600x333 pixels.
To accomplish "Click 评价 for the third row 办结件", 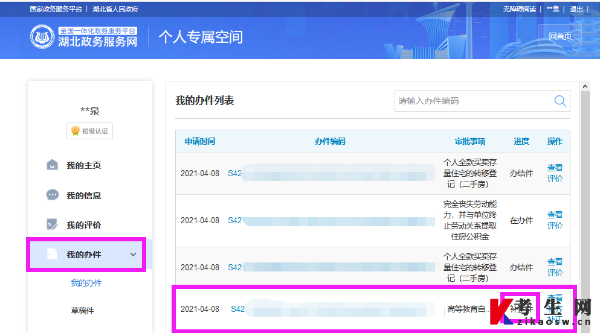I will tap(555, 273).
